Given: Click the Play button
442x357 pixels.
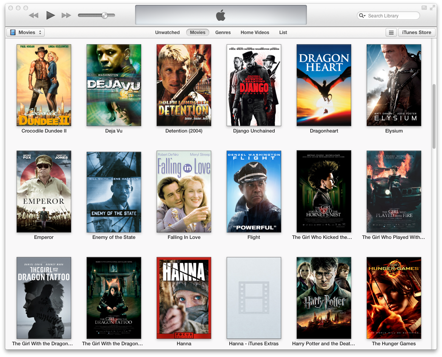Looking at the screenshot, I should tap(50, 15).
